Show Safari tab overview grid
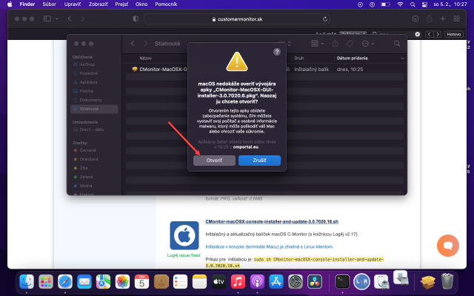The height and width of the screenshot is (296, 474). [x=456, y=18]
